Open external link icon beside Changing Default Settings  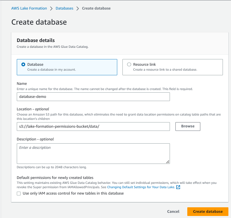pyautogui.click(x=178, y=187)
